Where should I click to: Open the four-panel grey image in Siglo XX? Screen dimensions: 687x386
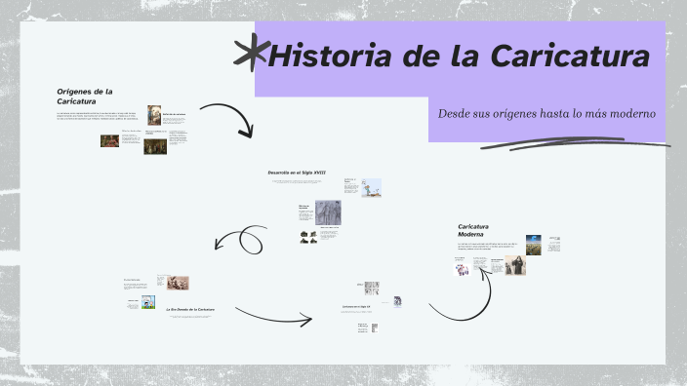pyautogui.click(x=372, y=288)
